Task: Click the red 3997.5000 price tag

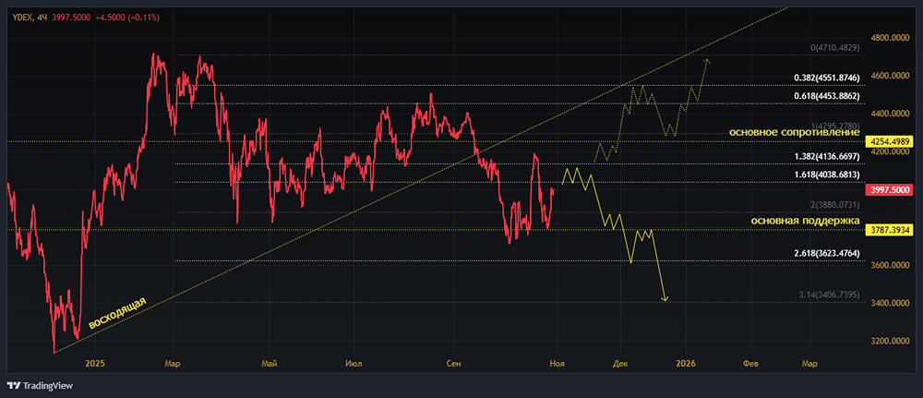Action: click(890, 189)
